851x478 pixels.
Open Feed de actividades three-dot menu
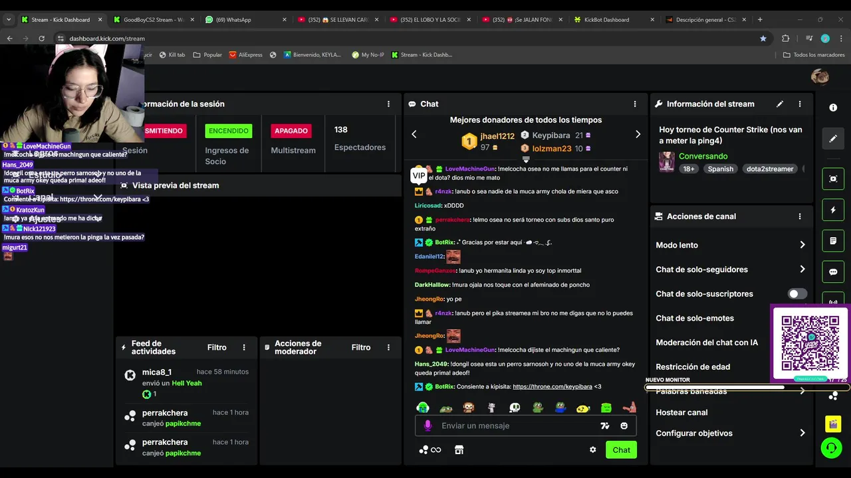244,347
